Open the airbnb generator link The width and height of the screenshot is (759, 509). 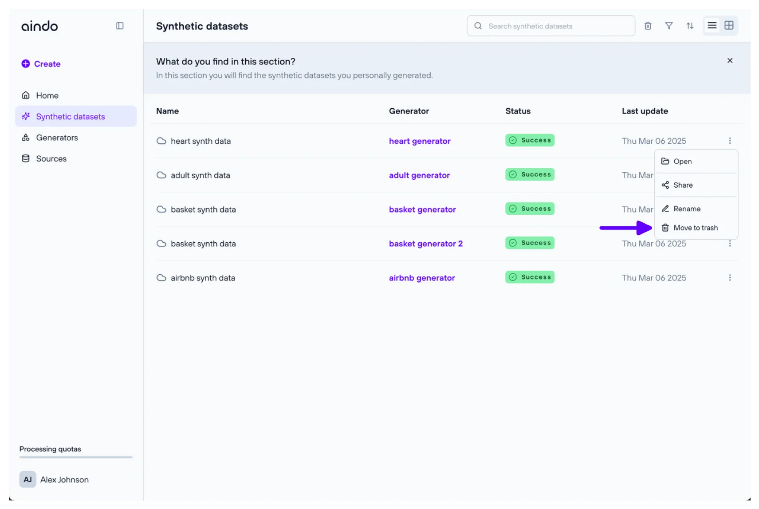click(x=421, y=278)
